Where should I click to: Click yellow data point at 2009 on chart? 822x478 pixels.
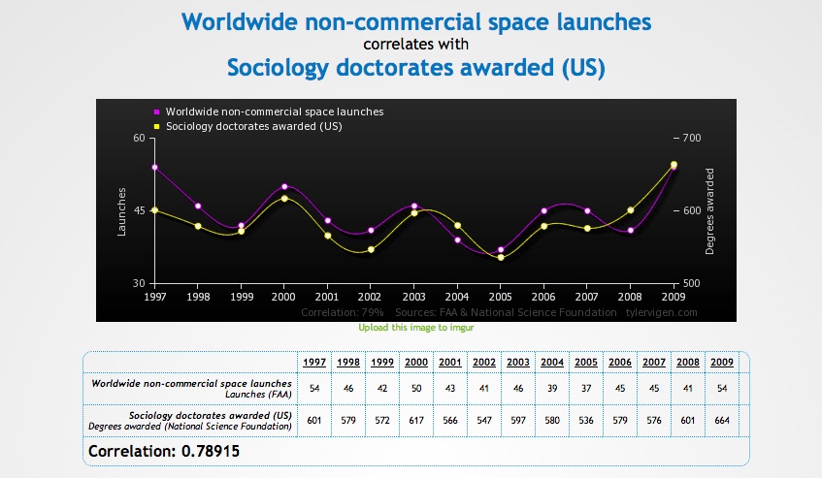(x=674, y=165)
